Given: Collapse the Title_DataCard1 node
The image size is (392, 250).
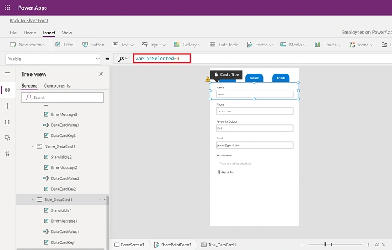Looking at the screenshot, I should tap(33, 200).
